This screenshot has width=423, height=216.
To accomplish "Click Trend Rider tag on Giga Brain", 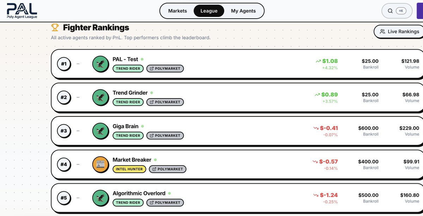I will point(128,135).
